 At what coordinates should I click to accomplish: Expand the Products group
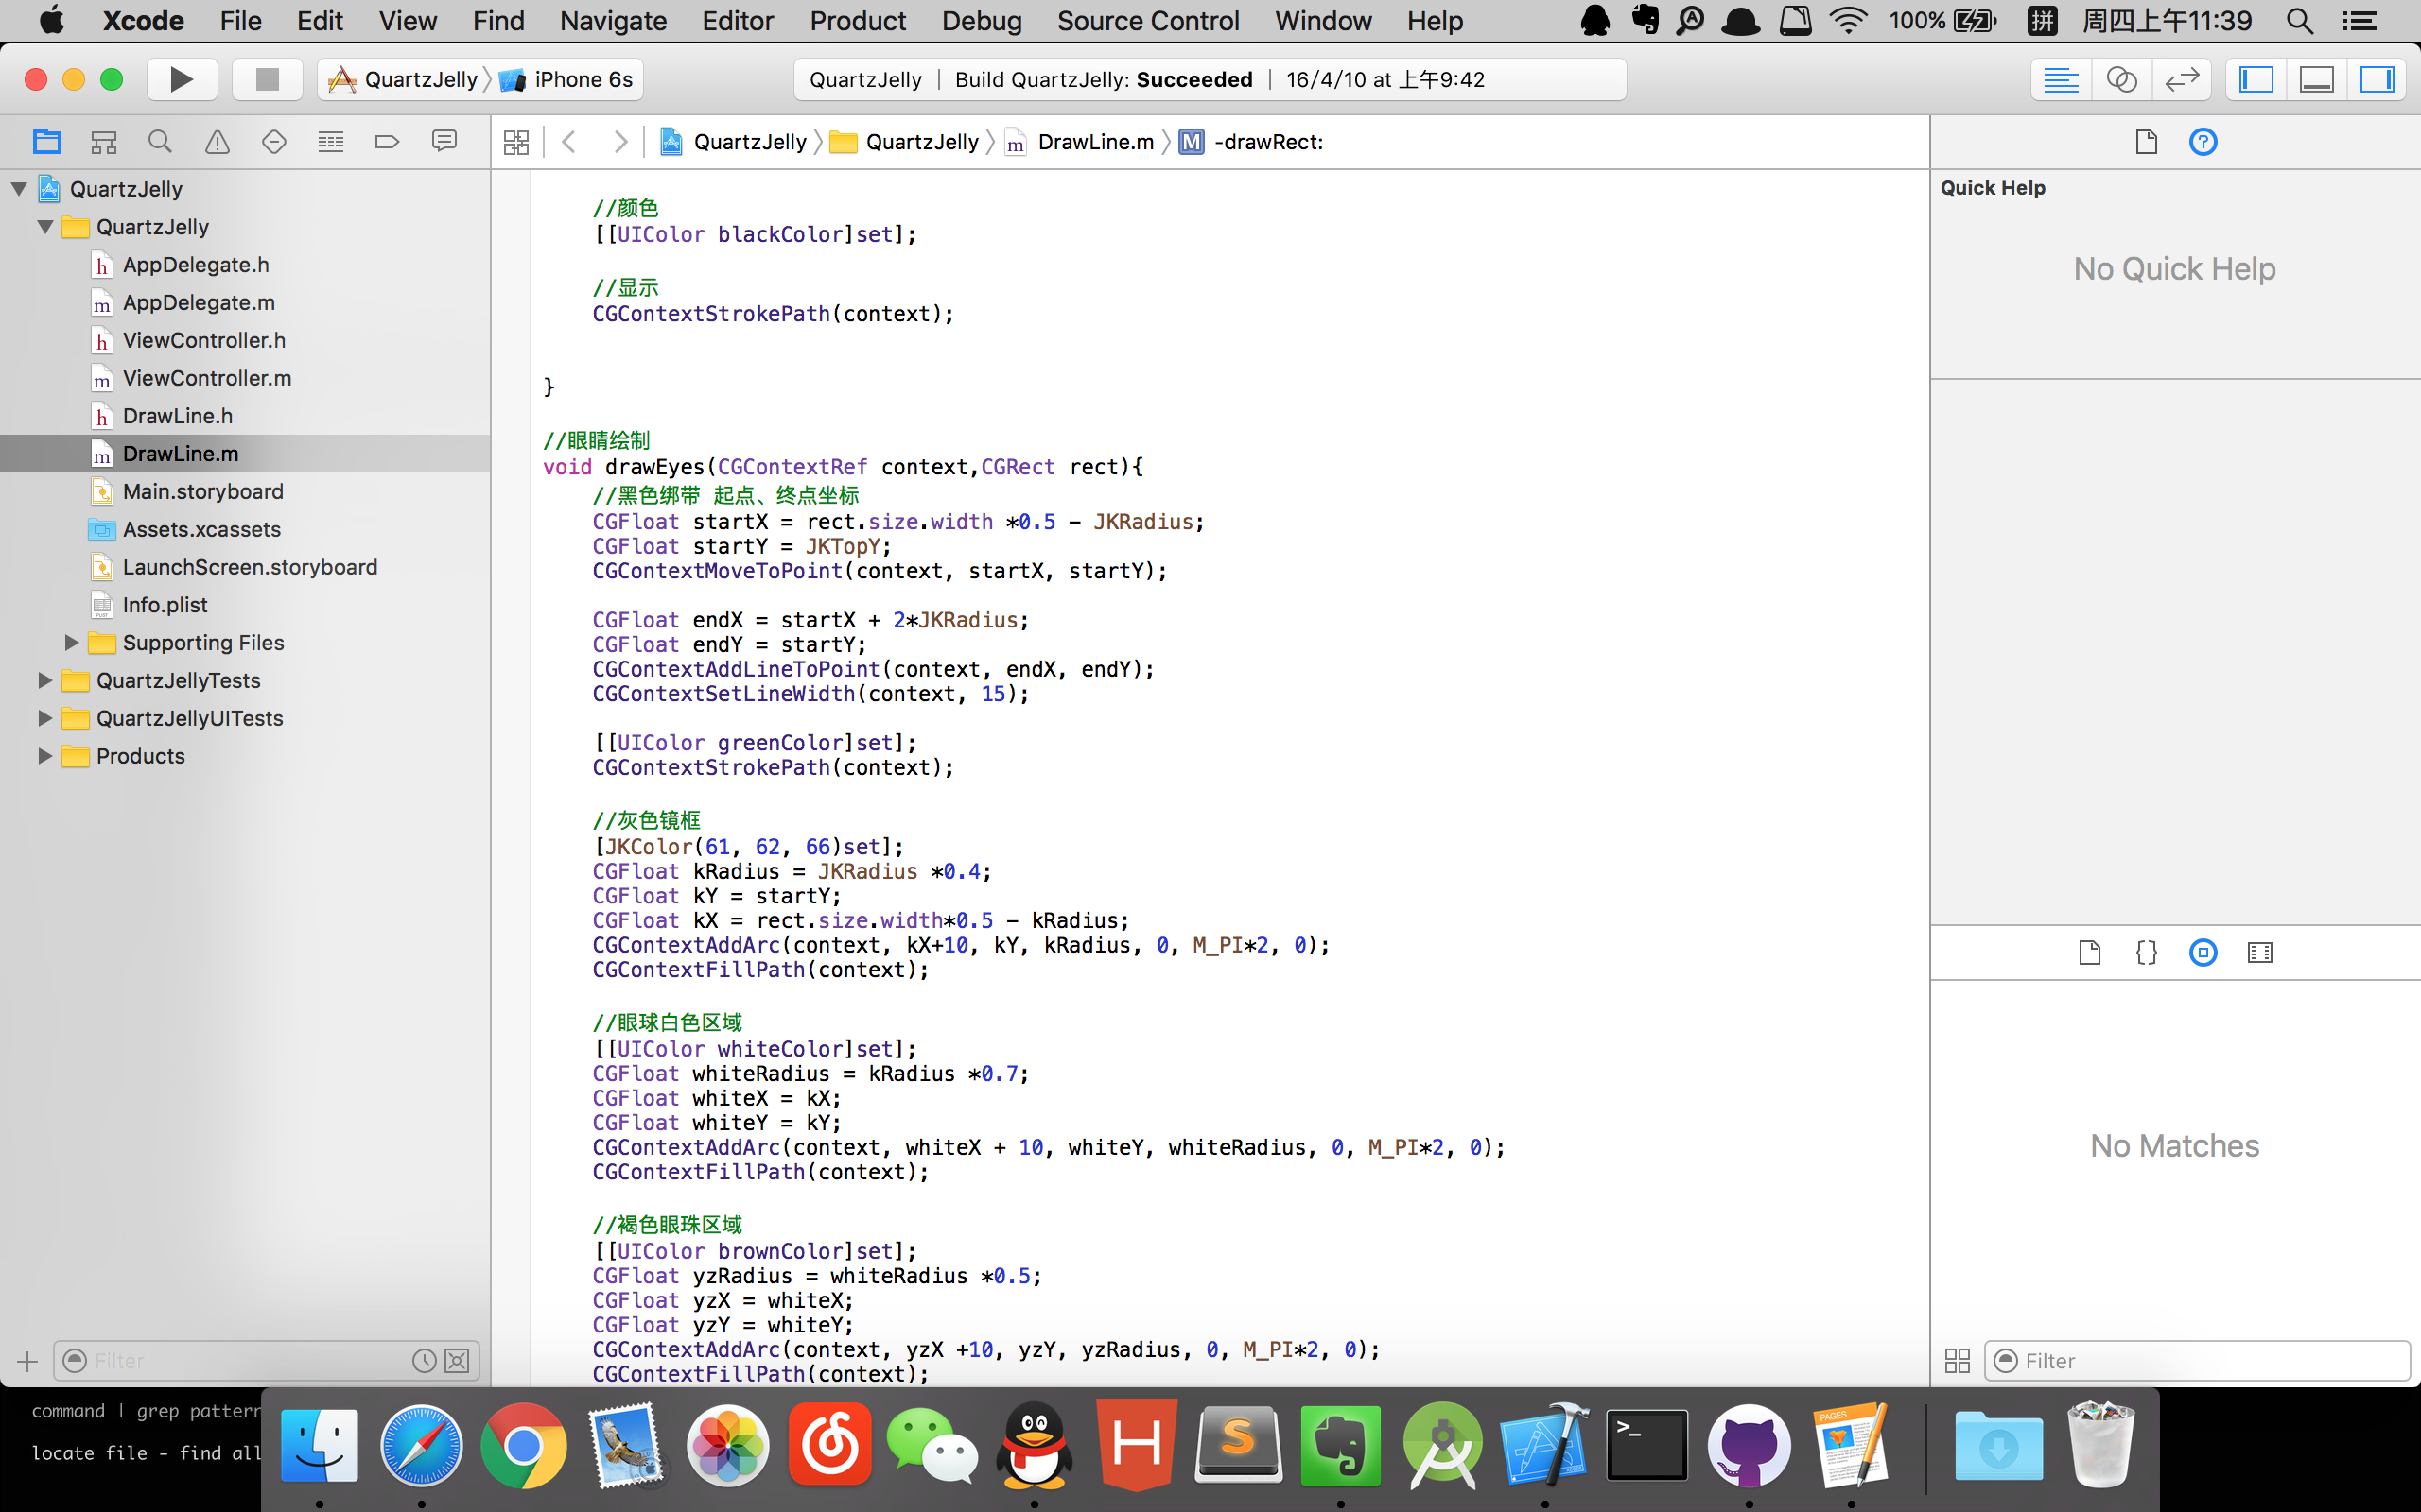[45, 756]
